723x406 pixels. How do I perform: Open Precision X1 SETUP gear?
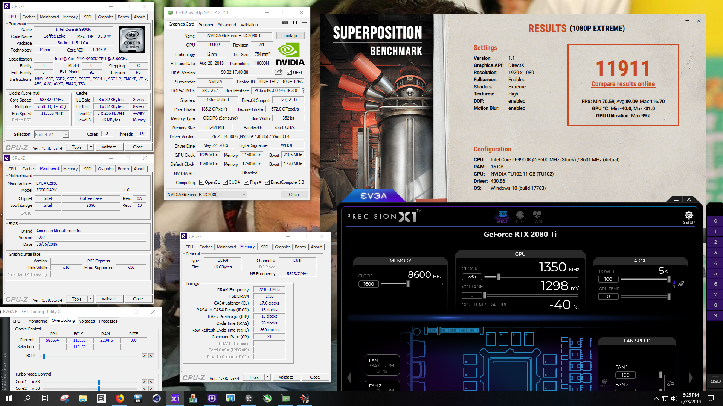pyautogui.click(x=689, y=217)
